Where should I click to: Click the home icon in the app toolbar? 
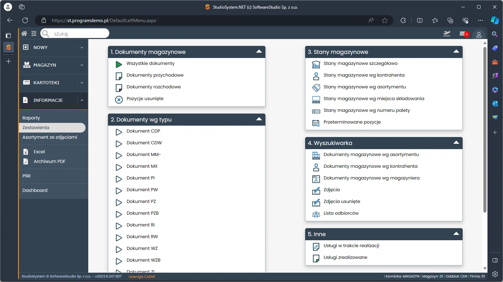click(x=24, y=33)
